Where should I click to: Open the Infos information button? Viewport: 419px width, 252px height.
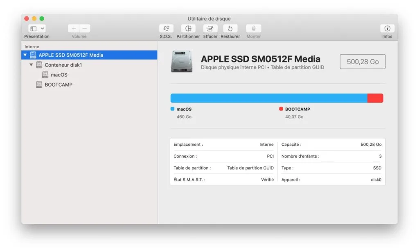tap(387, 28)
